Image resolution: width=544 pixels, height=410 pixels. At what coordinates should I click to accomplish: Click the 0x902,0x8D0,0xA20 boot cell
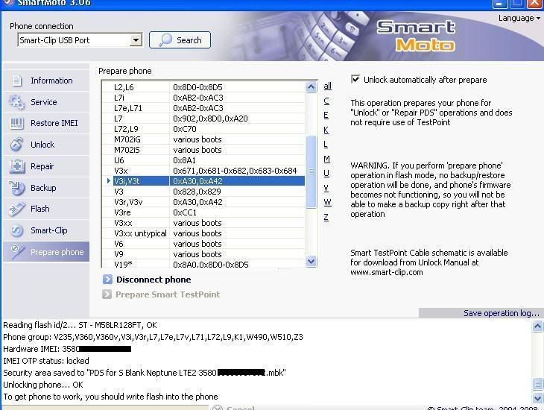[237, 119]
